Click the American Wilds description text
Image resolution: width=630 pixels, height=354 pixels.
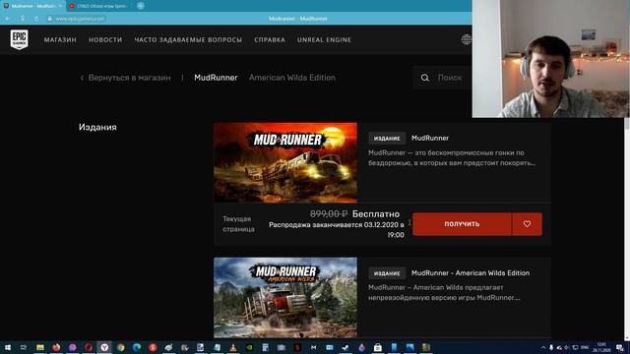coord(444,293)
